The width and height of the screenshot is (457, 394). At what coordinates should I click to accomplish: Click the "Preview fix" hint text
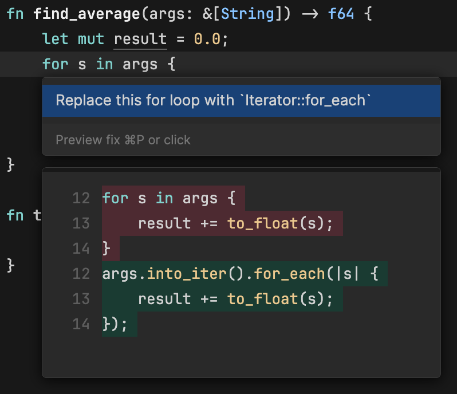click(123, 140)
